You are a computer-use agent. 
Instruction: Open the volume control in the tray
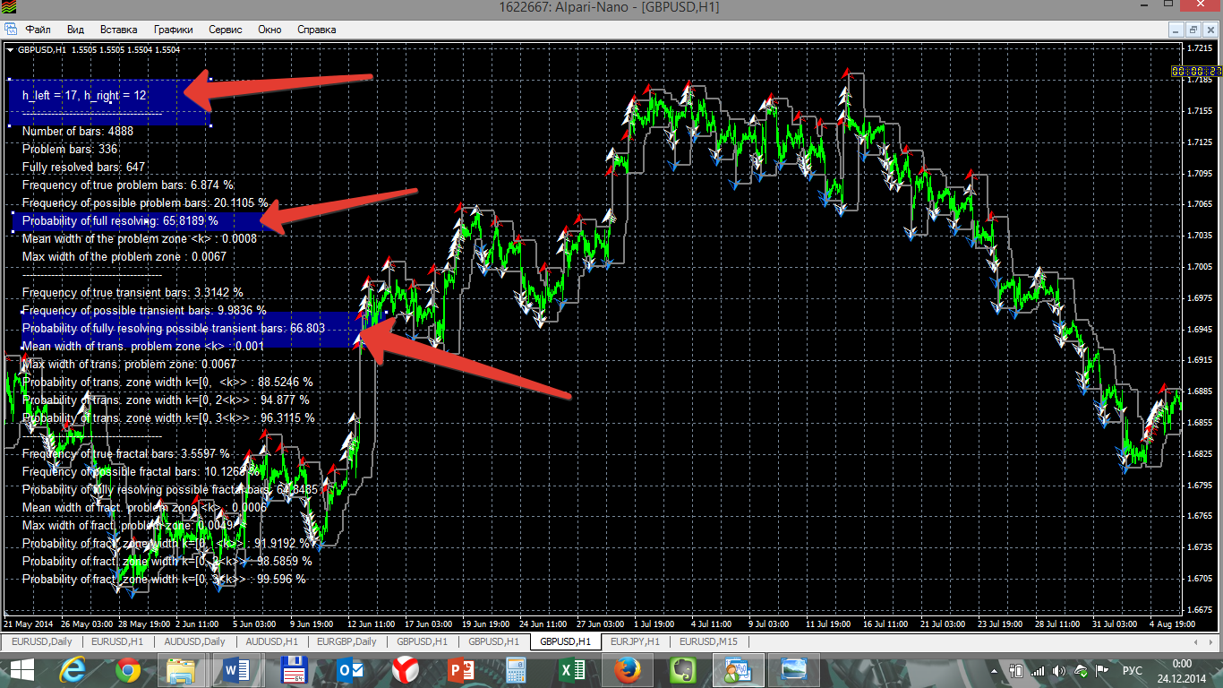[x=1060, y=670]
